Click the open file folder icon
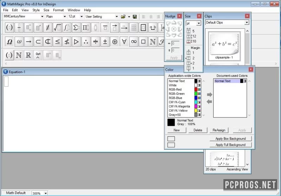Screen dimensions: 281x196 tap(123, 17)
